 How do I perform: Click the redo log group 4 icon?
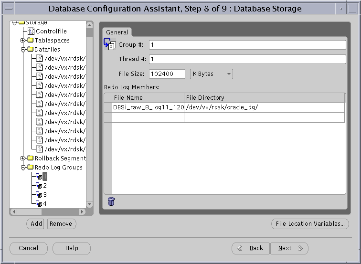click(x=39, y=204)
